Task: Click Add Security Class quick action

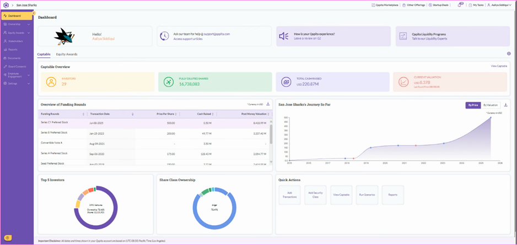Action: point(315,195)
